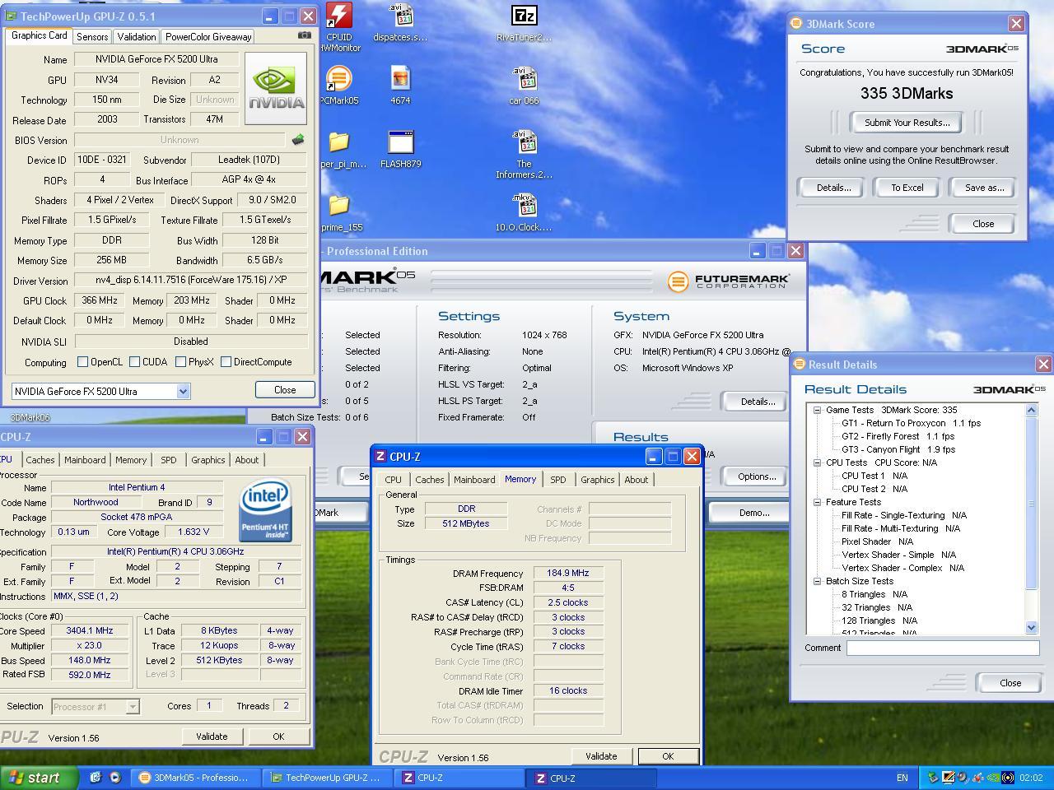1054x790 pixels.
Task: Select 'GT3 - Canyon Flight' result row
Action: [898, 449]
